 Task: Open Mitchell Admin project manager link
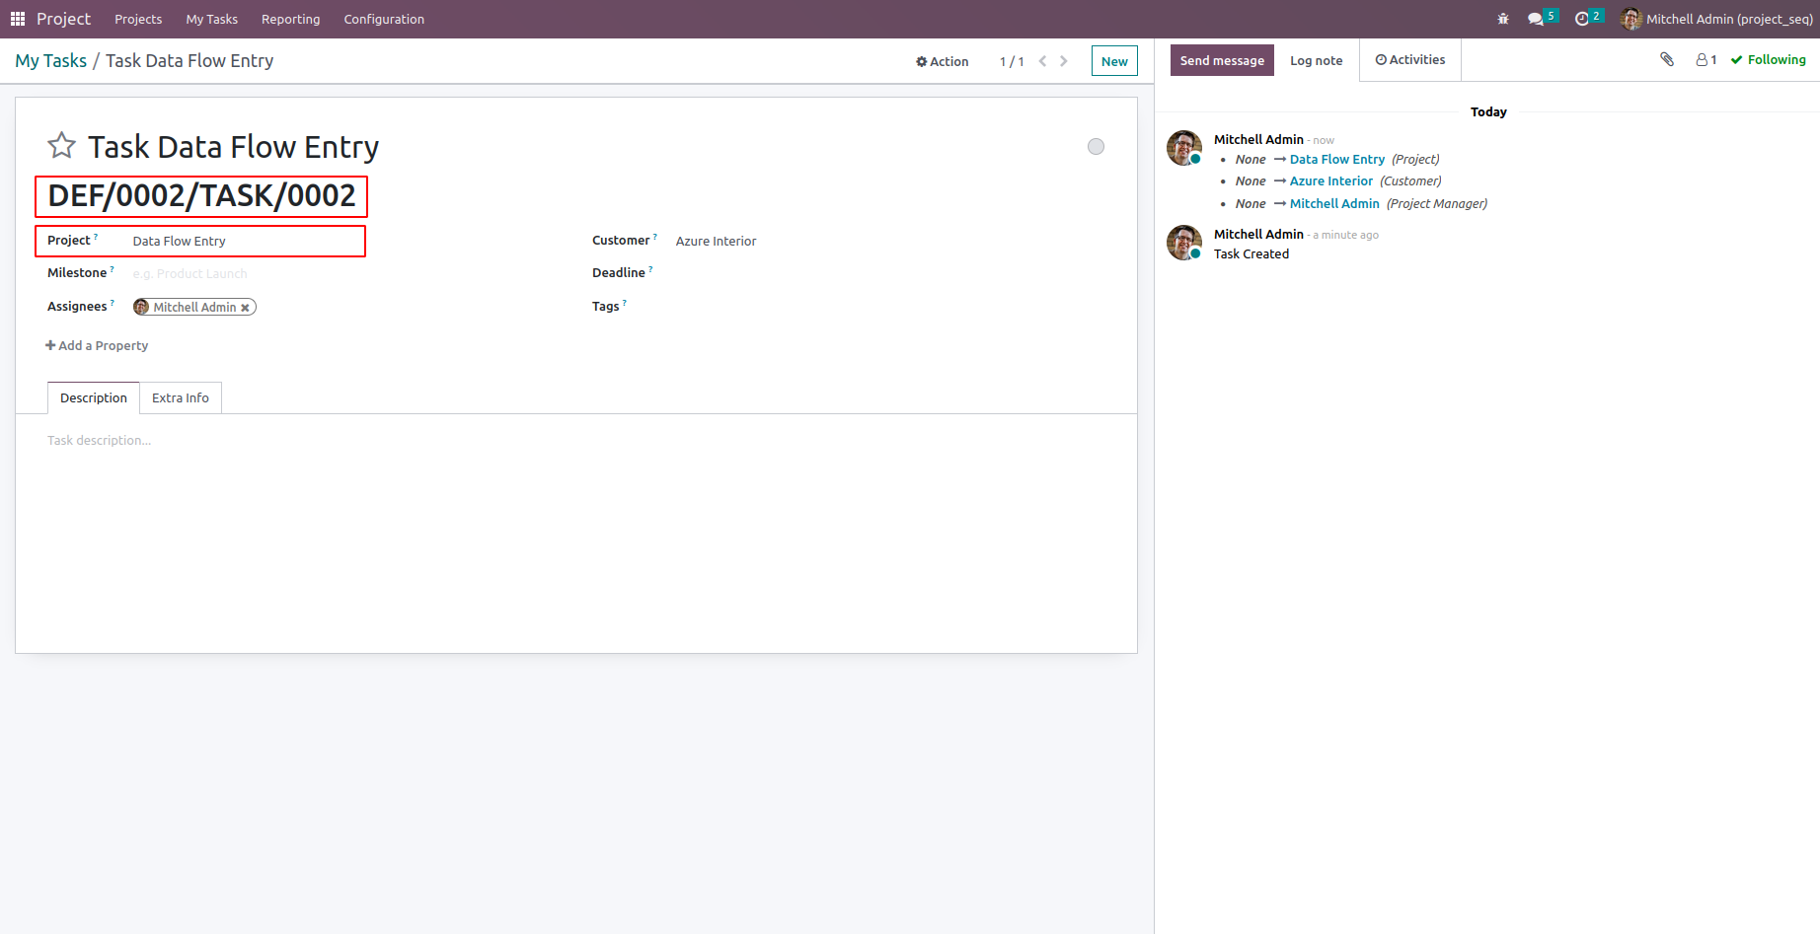click(1334, 203)
